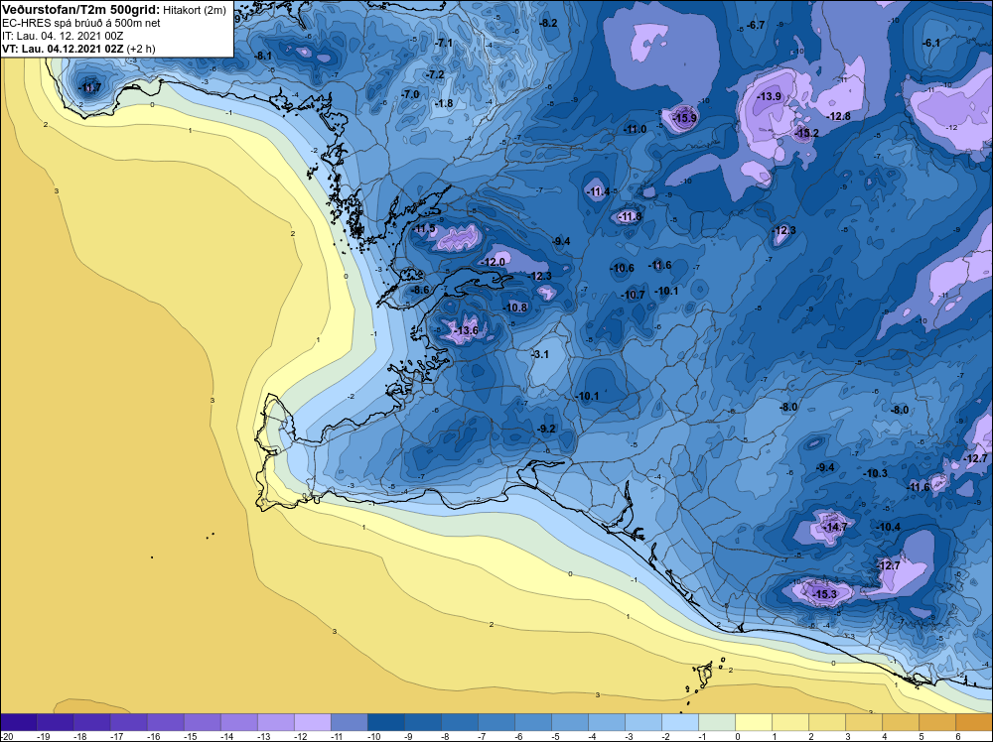Click the -13.9 temperature value

[x=769, y=97]
